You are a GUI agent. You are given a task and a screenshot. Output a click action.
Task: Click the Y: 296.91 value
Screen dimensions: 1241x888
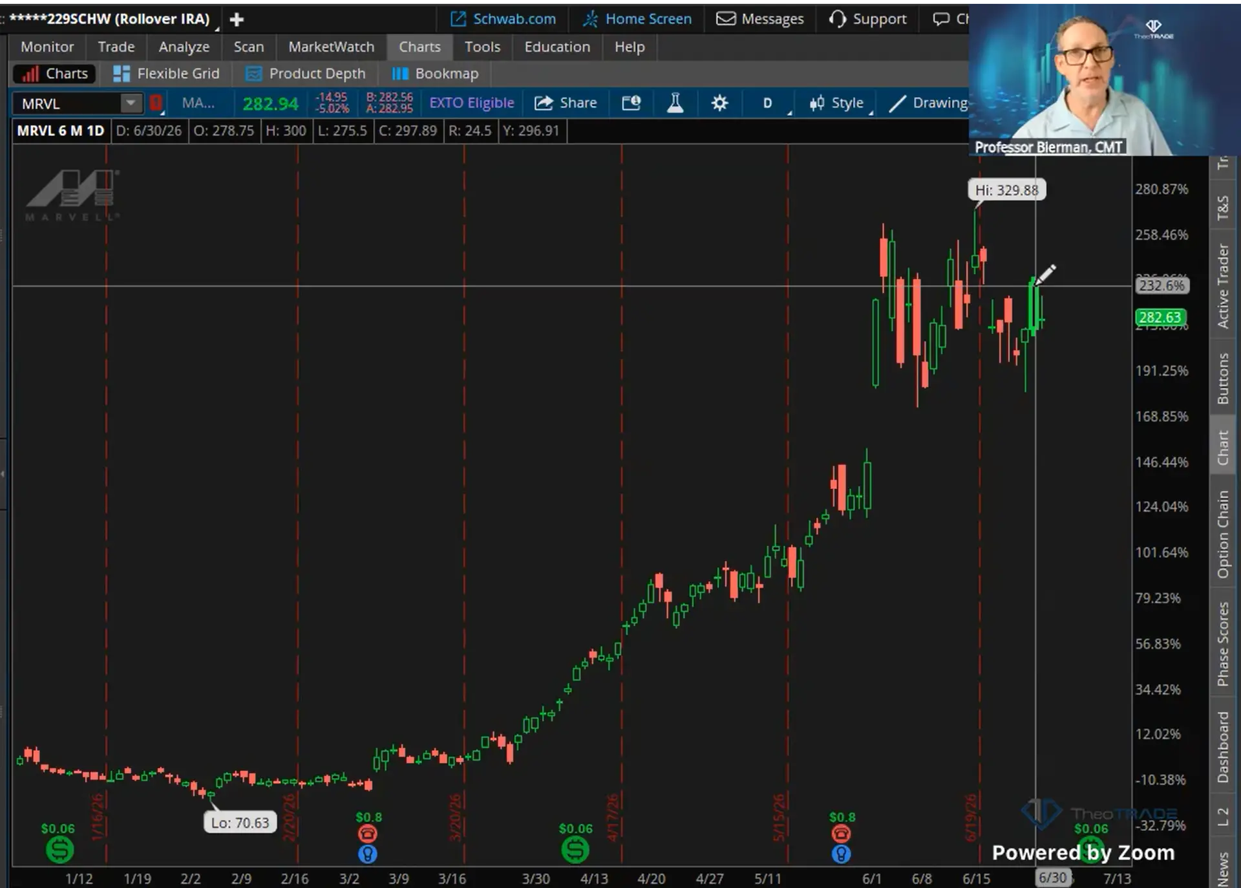point(531,131)
